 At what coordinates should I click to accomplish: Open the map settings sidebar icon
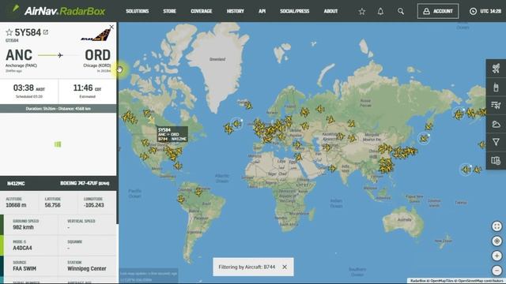496,160
